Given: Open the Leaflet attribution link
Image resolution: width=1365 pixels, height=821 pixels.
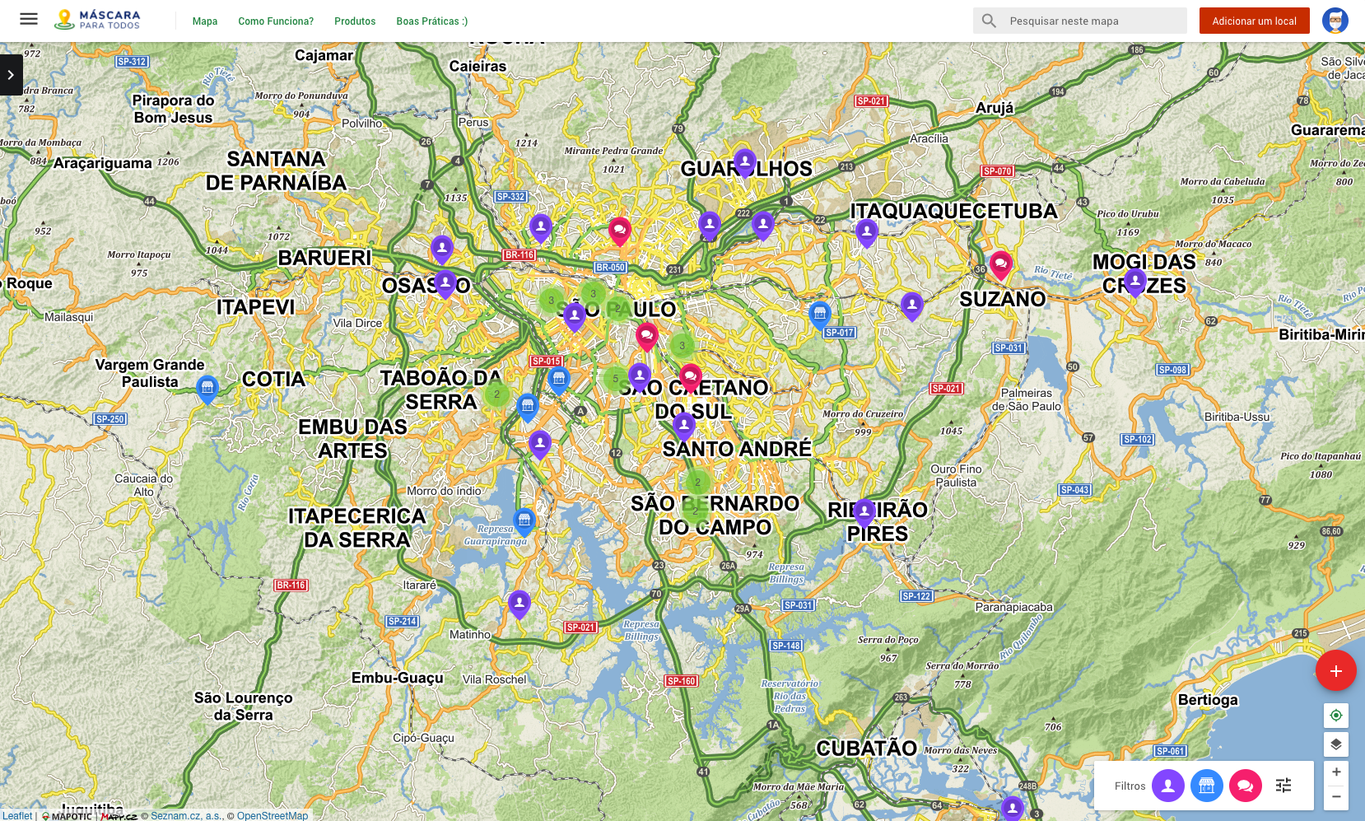Looking at the screenshot, I should click(17, 816).
